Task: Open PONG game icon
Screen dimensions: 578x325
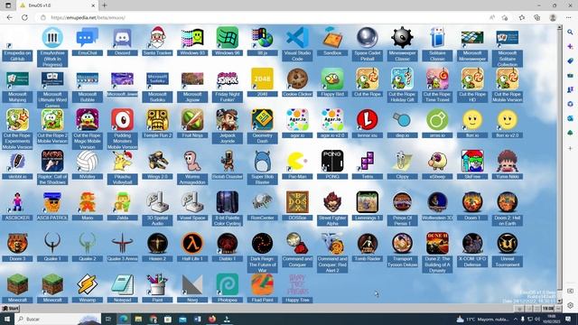Action: pyautogui.click(x=332, y=161)
